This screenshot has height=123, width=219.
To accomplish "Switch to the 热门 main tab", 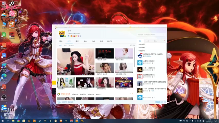I will tap(69, 41).
